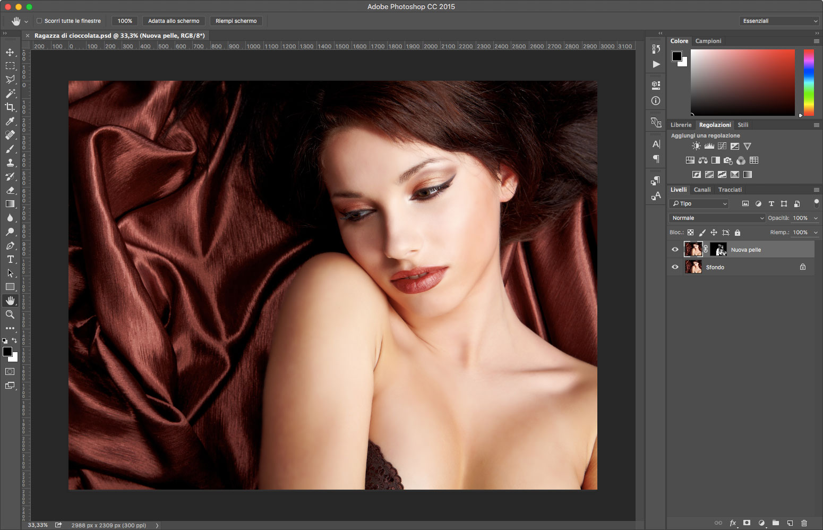Hide the Sfondo layer
This screenshot has width=823, height=530.
[x=675, y=267]
